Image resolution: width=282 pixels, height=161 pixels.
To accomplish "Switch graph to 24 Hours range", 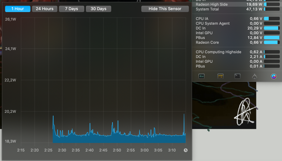I will (45, 9).
